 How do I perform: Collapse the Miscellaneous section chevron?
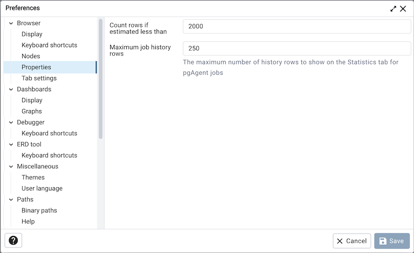11,166
